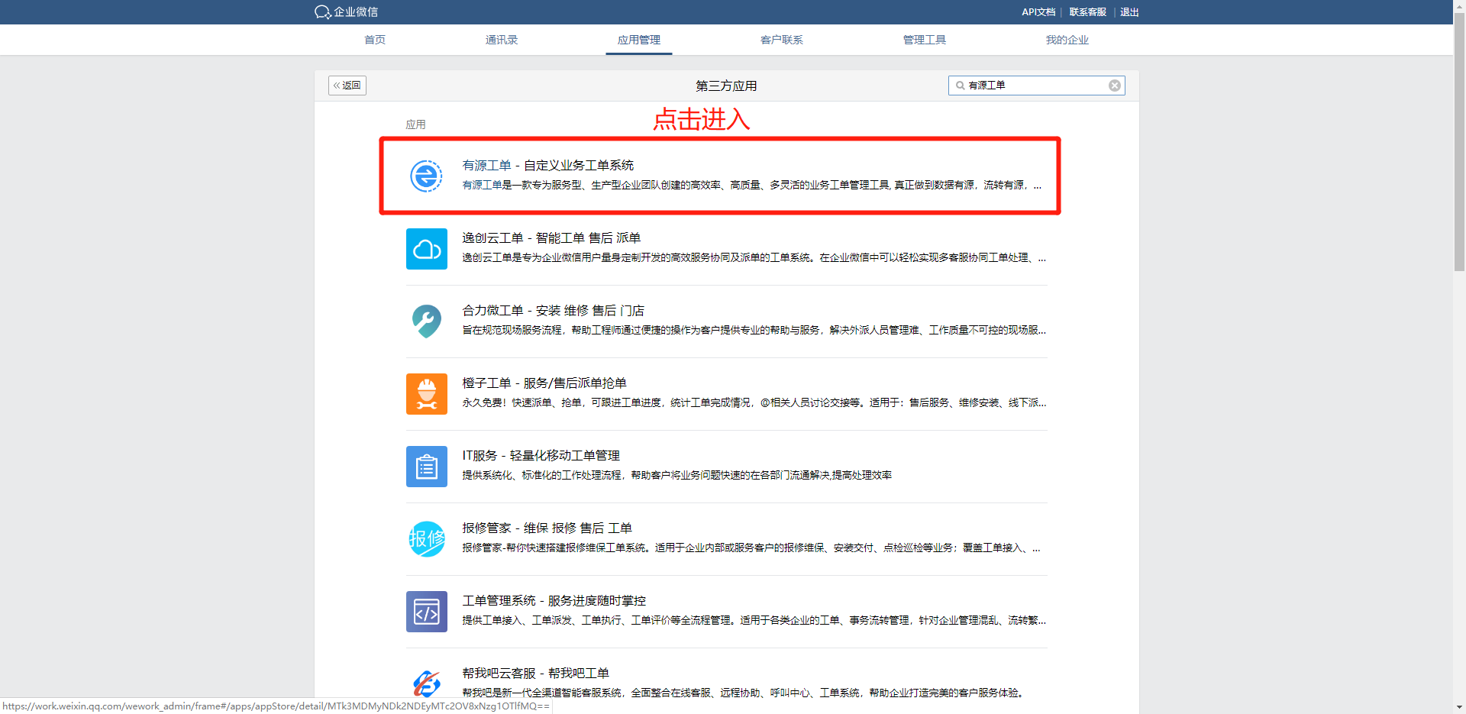Switch to the 我的企业 tab

point(1067,40)
